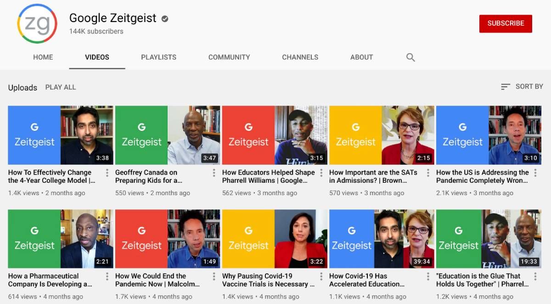Image resolution: width=551 pixels, height=304 pixels.
Task: Open three-dot menu for 4-Year College Model video
Action: [x=107, y=173]
